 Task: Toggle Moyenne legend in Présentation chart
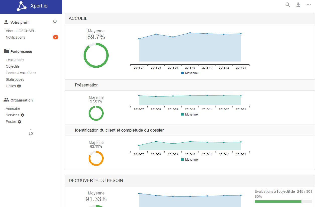point(189,115)
